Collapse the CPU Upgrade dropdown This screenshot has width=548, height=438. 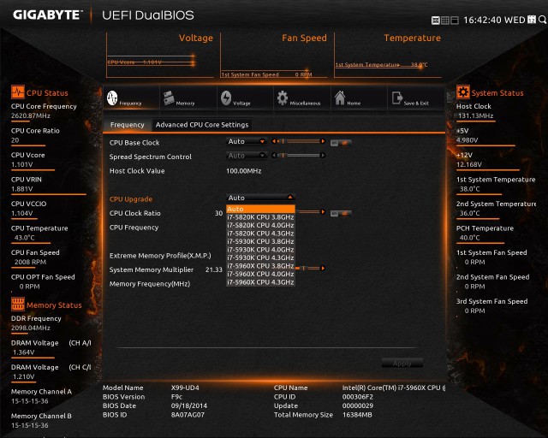[260, 198]
